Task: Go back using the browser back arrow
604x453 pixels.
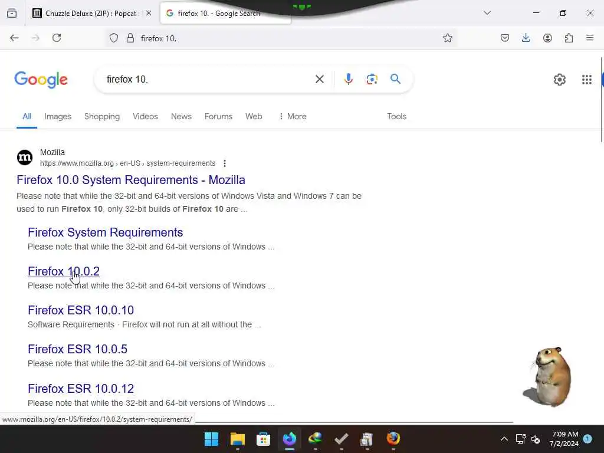Action: click(14, 38)
